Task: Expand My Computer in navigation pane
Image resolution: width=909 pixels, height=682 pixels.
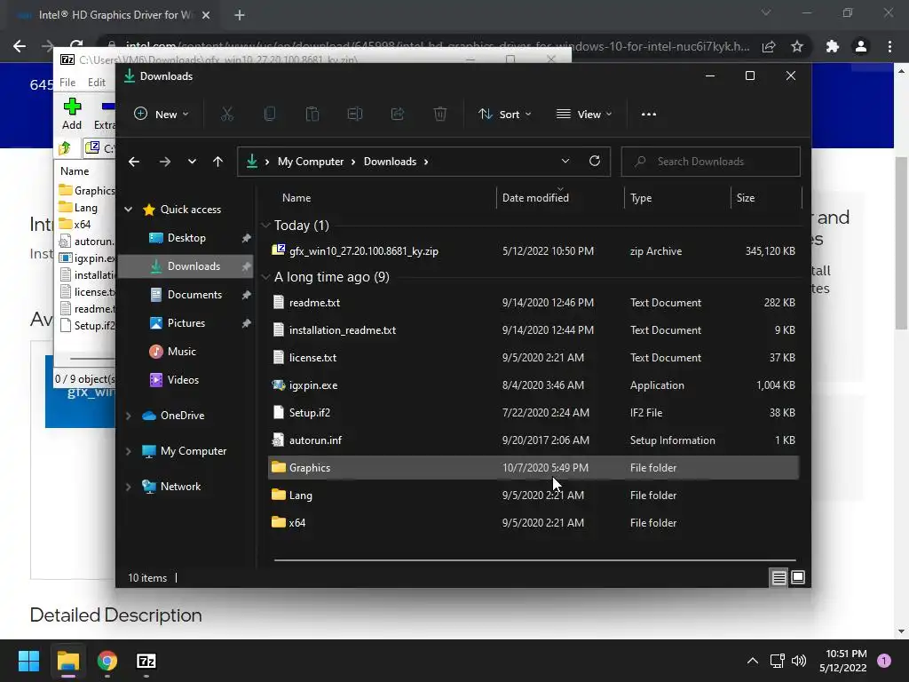Action: click(128, 451)
